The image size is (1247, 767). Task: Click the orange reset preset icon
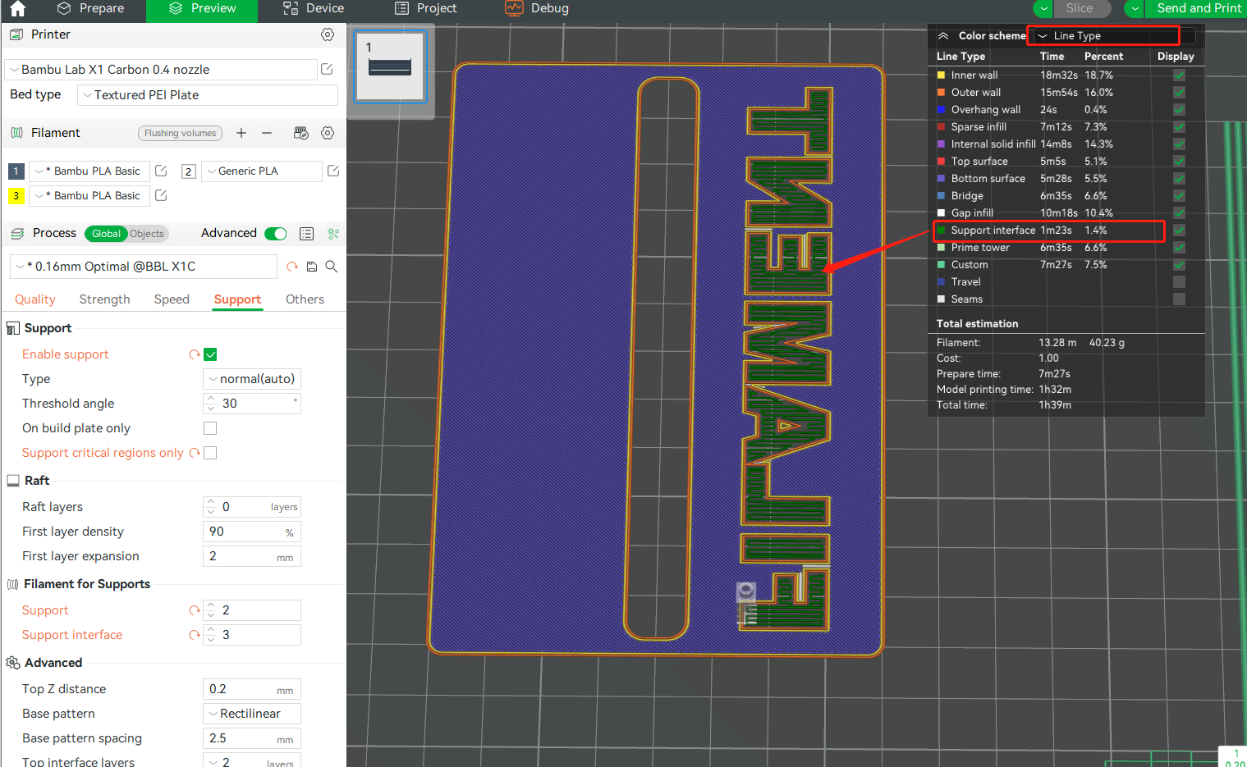[292, 267]
